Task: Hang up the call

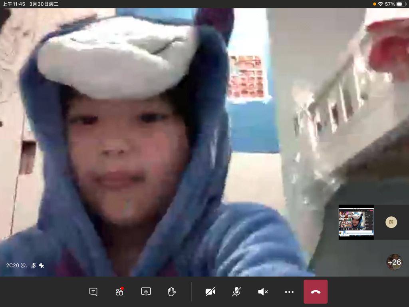Action: click(x=316, y=291)
